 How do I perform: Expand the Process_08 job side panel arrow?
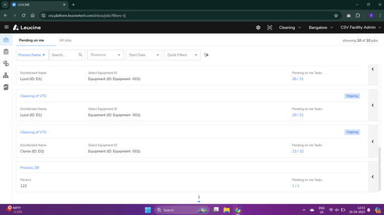[x=372, y=177]
